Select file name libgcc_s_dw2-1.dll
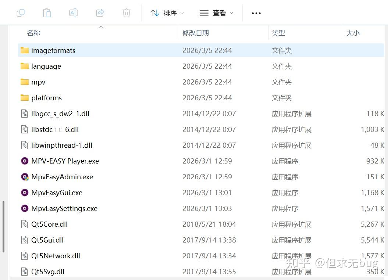This screenshot has height=280, width=388. tap(60, 114)
